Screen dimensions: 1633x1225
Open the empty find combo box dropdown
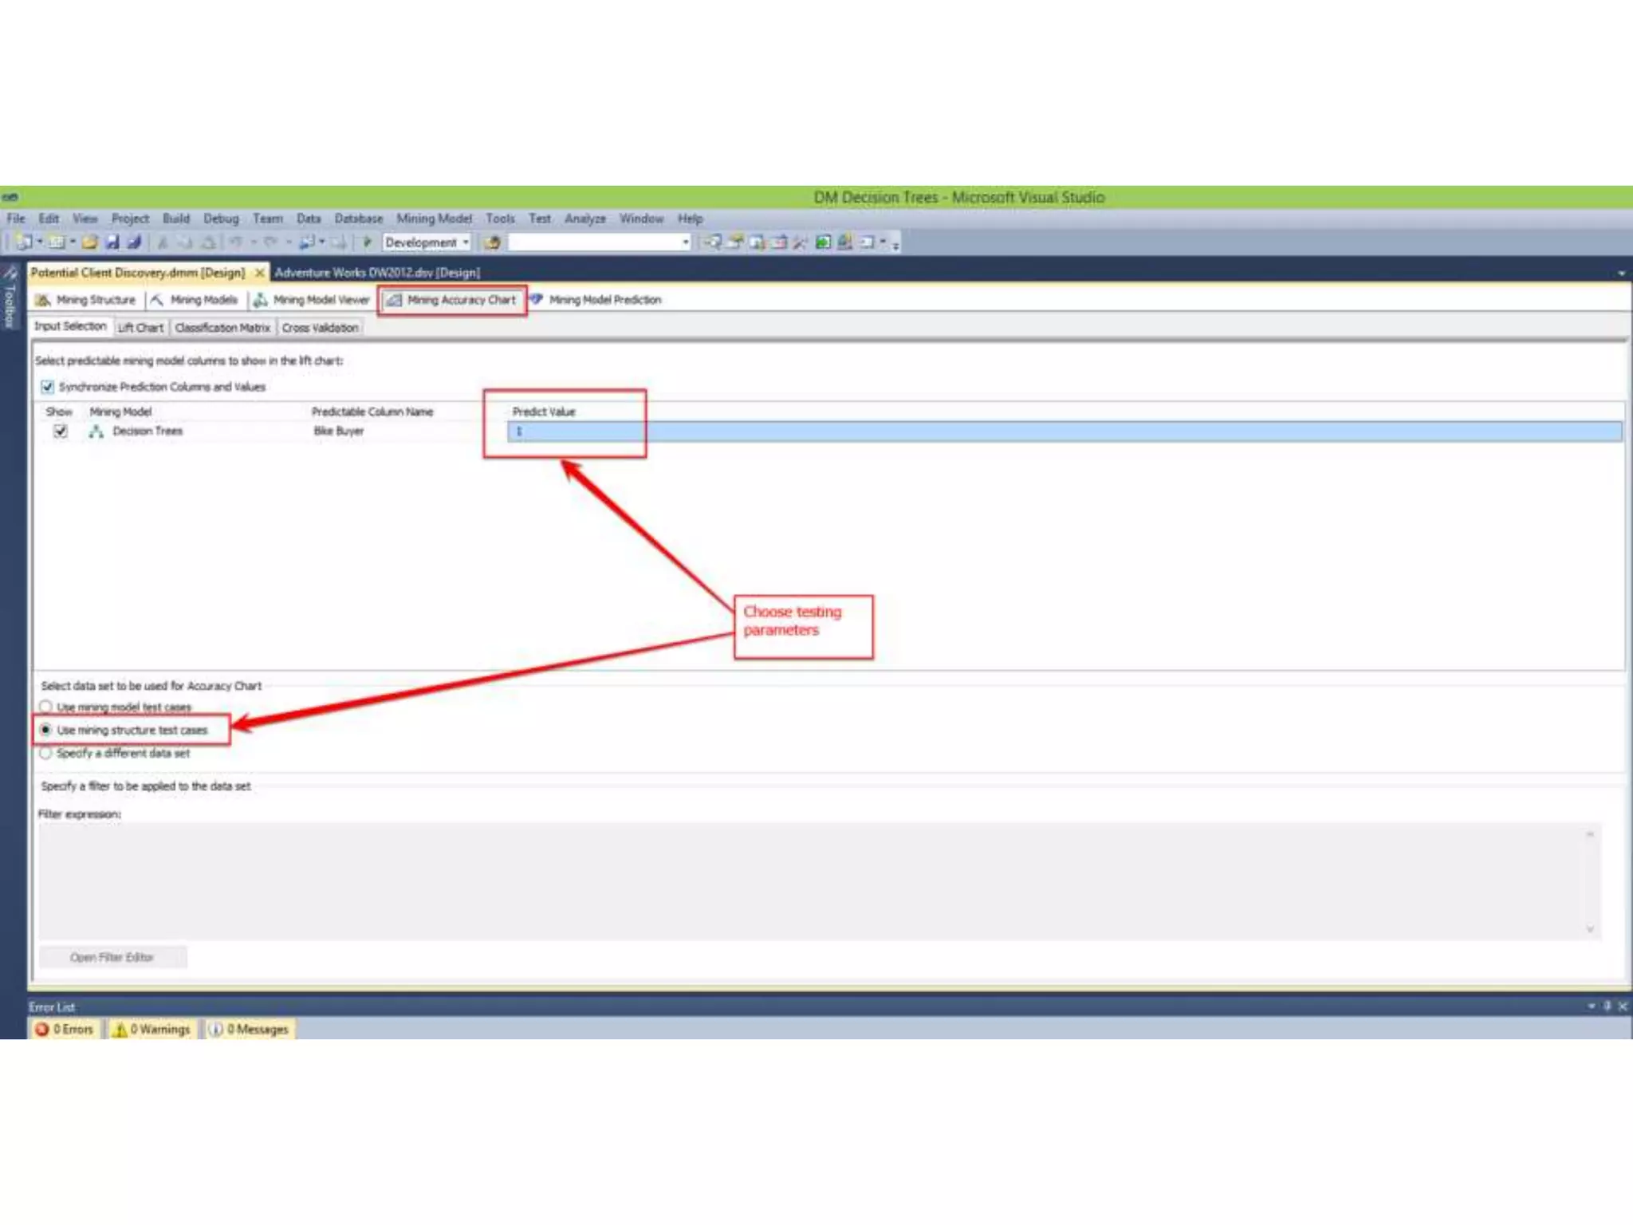(x=685, y=242)
